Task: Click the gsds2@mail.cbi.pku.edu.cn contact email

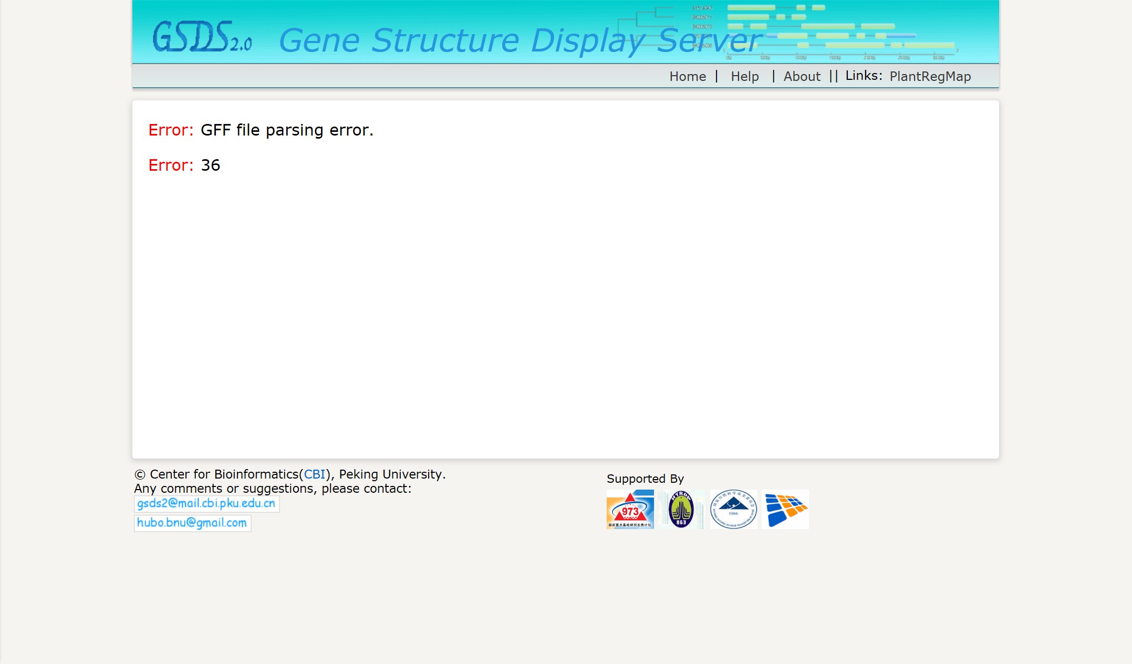Action: click(x=206, y=504)
